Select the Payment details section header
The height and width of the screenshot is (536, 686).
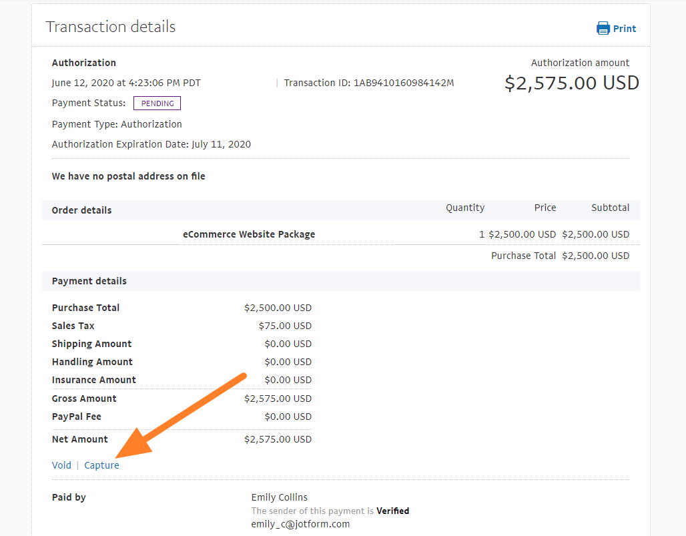point(89,281)
